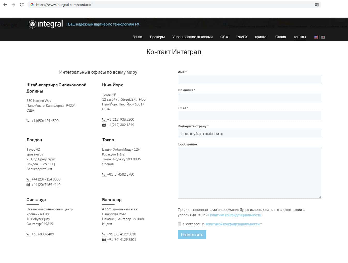Viewport: 348px width, 263px height.
Task: Click the browser back arrow
Action: (5, 5)
